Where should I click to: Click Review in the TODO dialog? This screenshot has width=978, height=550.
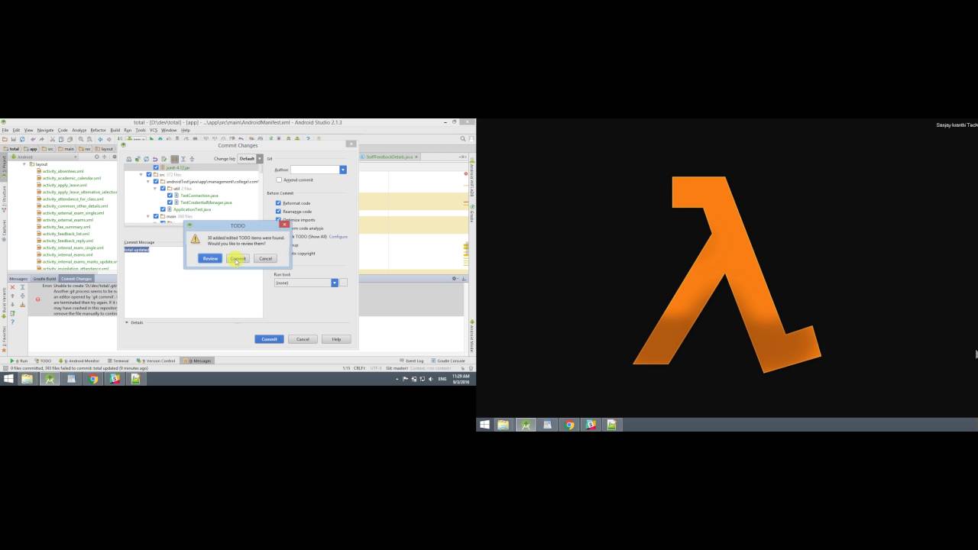pyautogui.click(x=210, y=258)
